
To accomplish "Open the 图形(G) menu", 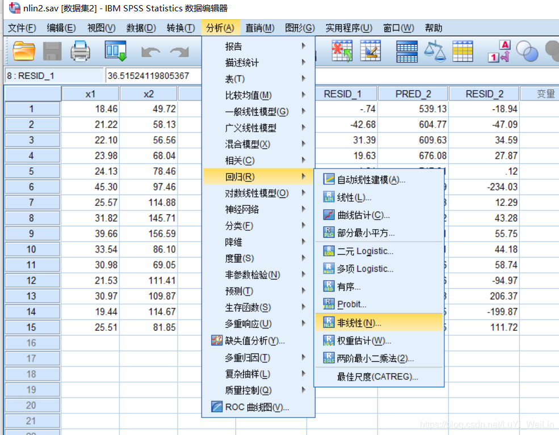I will [300, 28].
